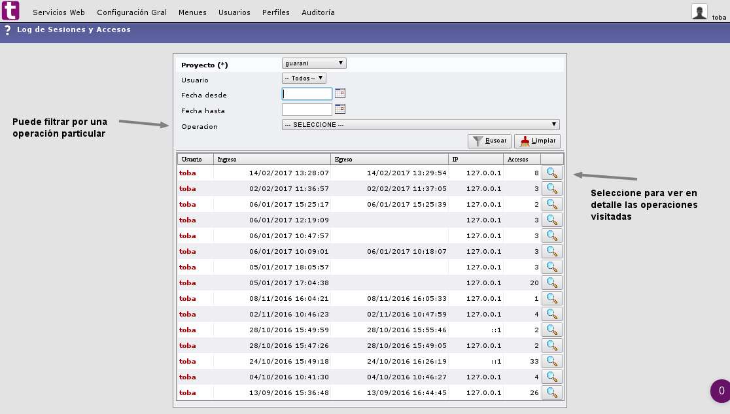This screenshot has height=414, width=730.
Task: Click the toba user avatar icon
Action: (700, 11)
